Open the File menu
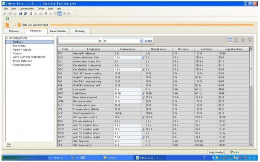The width and height of the screenshot is (260, 162). click(6, 8)
